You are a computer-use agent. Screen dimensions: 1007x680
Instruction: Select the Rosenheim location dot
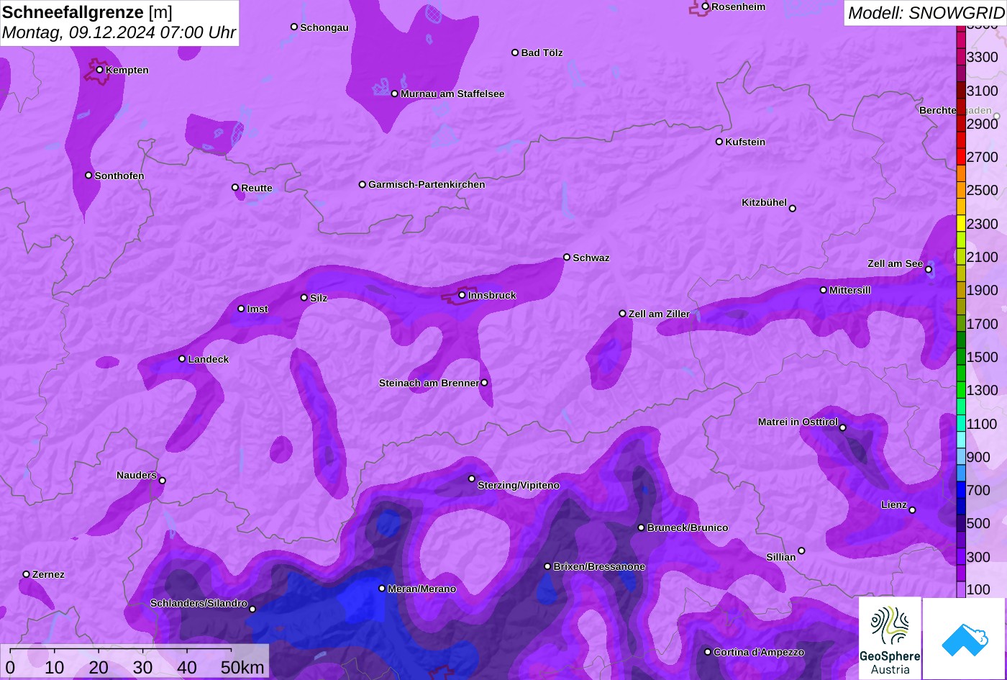tap(706, 6)
